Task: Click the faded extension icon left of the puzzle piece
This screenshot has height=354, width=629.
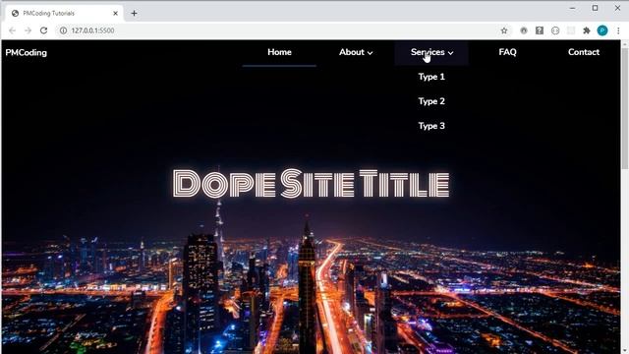Action: (x=571, y=30)
